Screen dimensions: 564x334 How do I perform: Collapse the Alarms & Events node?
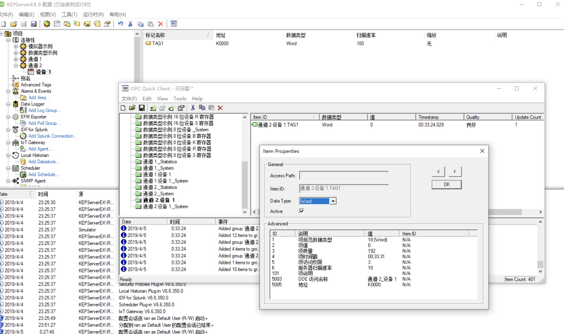(8, 91)
